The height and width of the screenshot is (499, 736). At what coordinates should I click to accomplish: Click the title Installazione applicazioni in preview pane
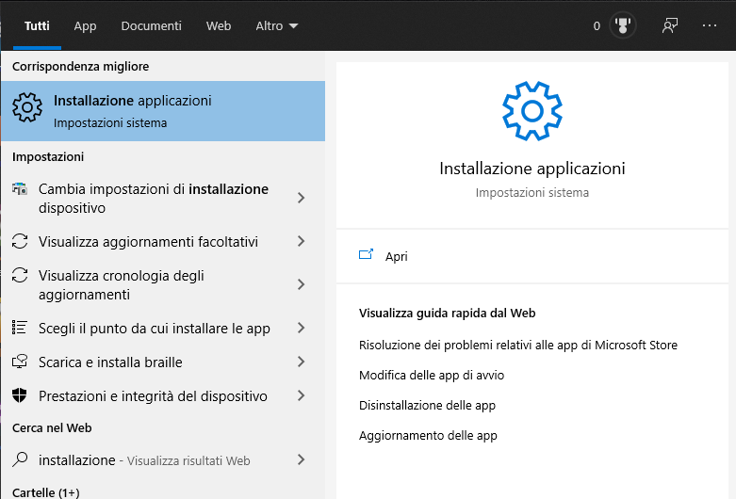point(532,169)
